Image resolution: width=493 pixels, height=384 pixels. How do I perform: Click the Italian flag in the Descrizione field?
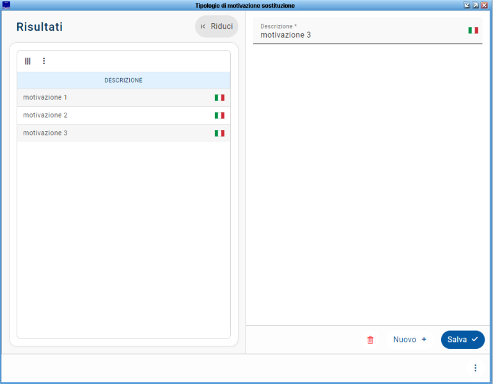point(473,30)
